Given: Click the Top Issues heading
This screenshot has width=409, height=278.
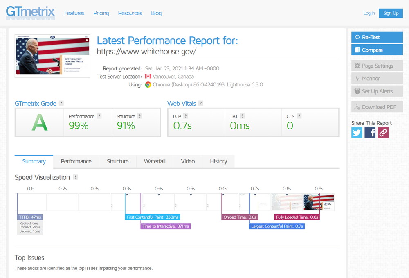Looking at the screenshot, I should click(29, 258).
